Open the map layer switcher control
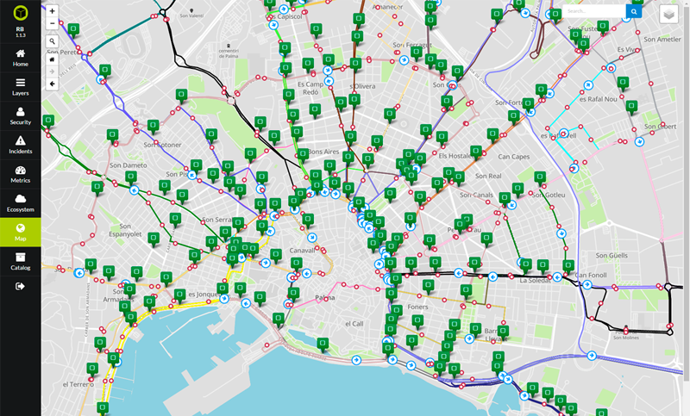The image size is (690, 416). point(669,15)
